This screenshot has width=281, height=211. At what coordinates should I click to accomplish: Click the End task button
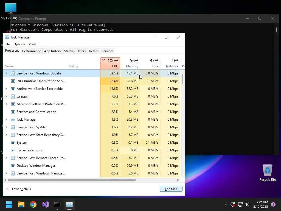point(171,189)
